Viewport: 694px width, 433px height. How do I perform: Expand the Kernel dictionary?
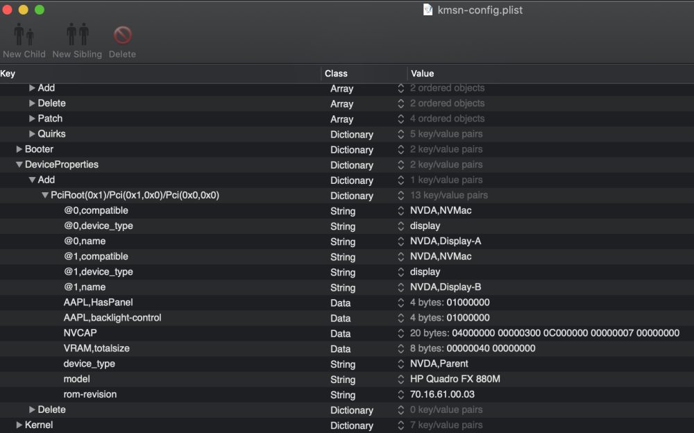click(x=19, y=425)
